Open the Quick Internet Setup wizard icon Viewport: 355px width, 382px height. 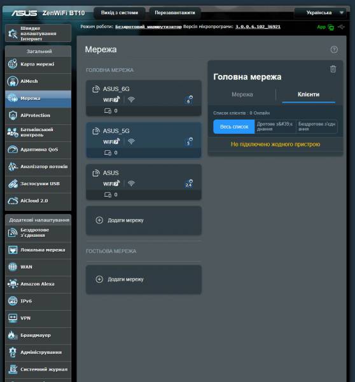tap(13, 34)
